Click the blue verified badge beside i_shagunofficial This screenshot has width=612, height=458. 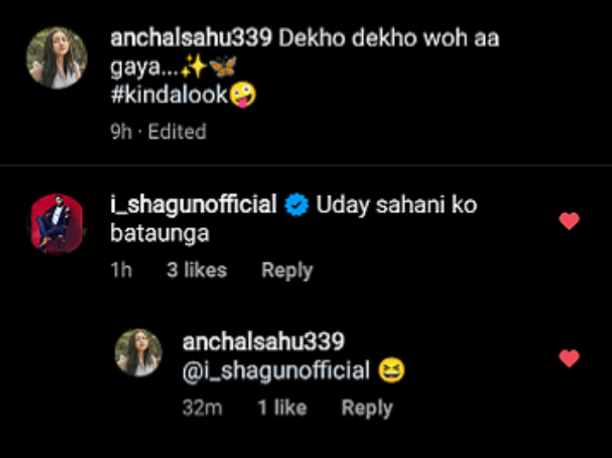297,205
